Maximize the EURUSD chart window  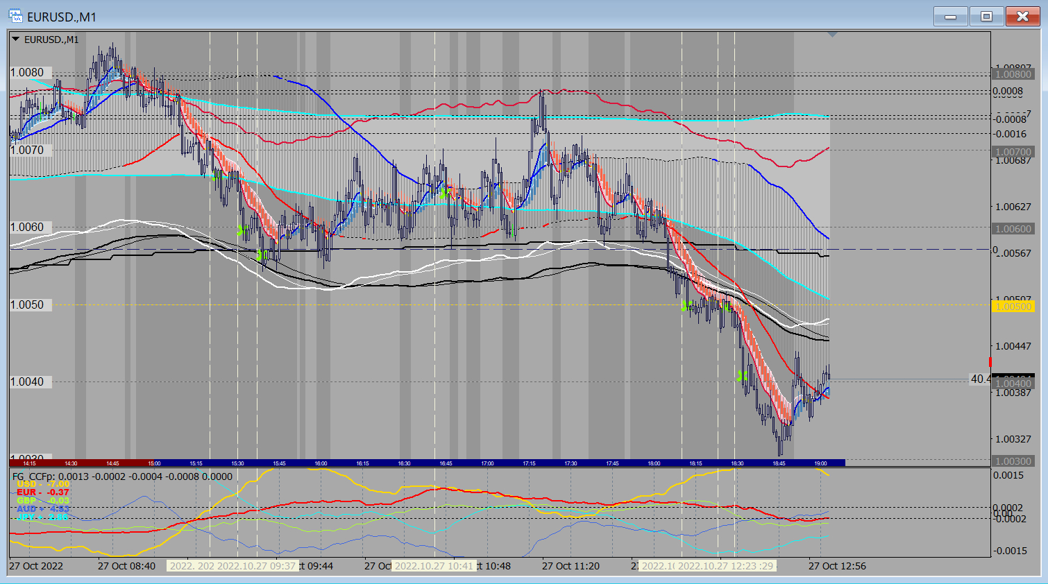click(x=986, y=17)
